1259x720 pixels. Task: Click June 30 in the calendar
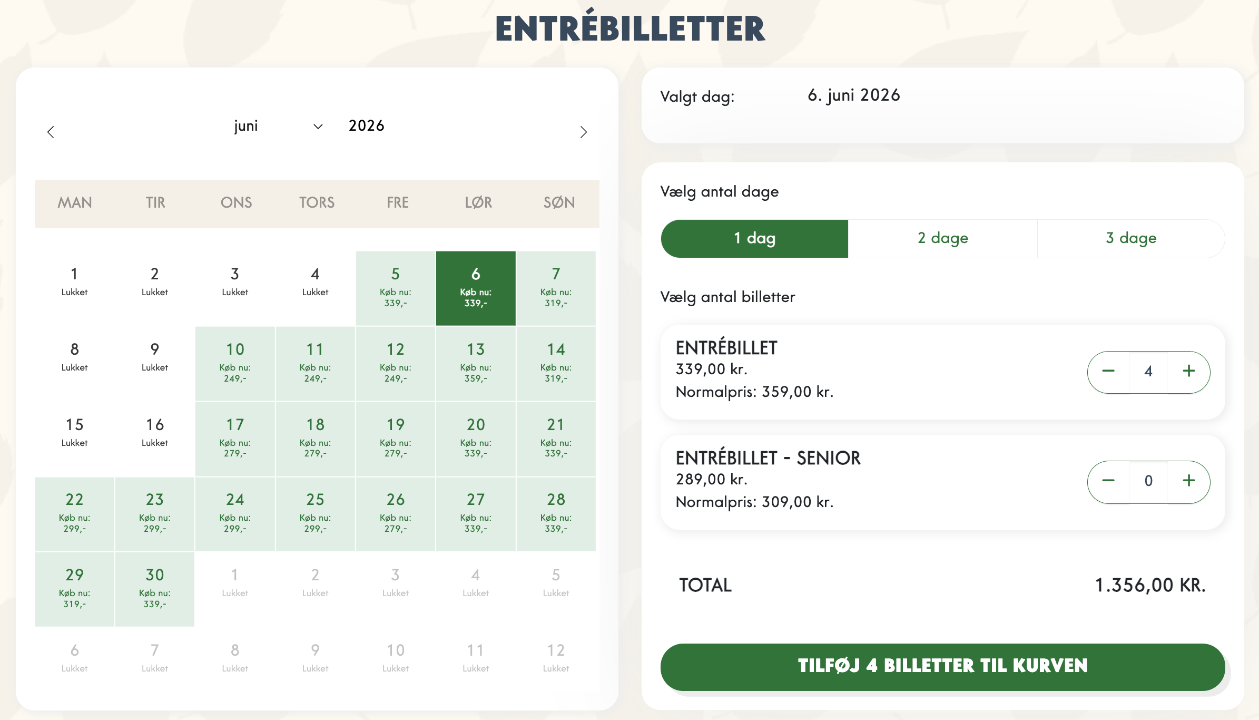[x=155, y=589]
